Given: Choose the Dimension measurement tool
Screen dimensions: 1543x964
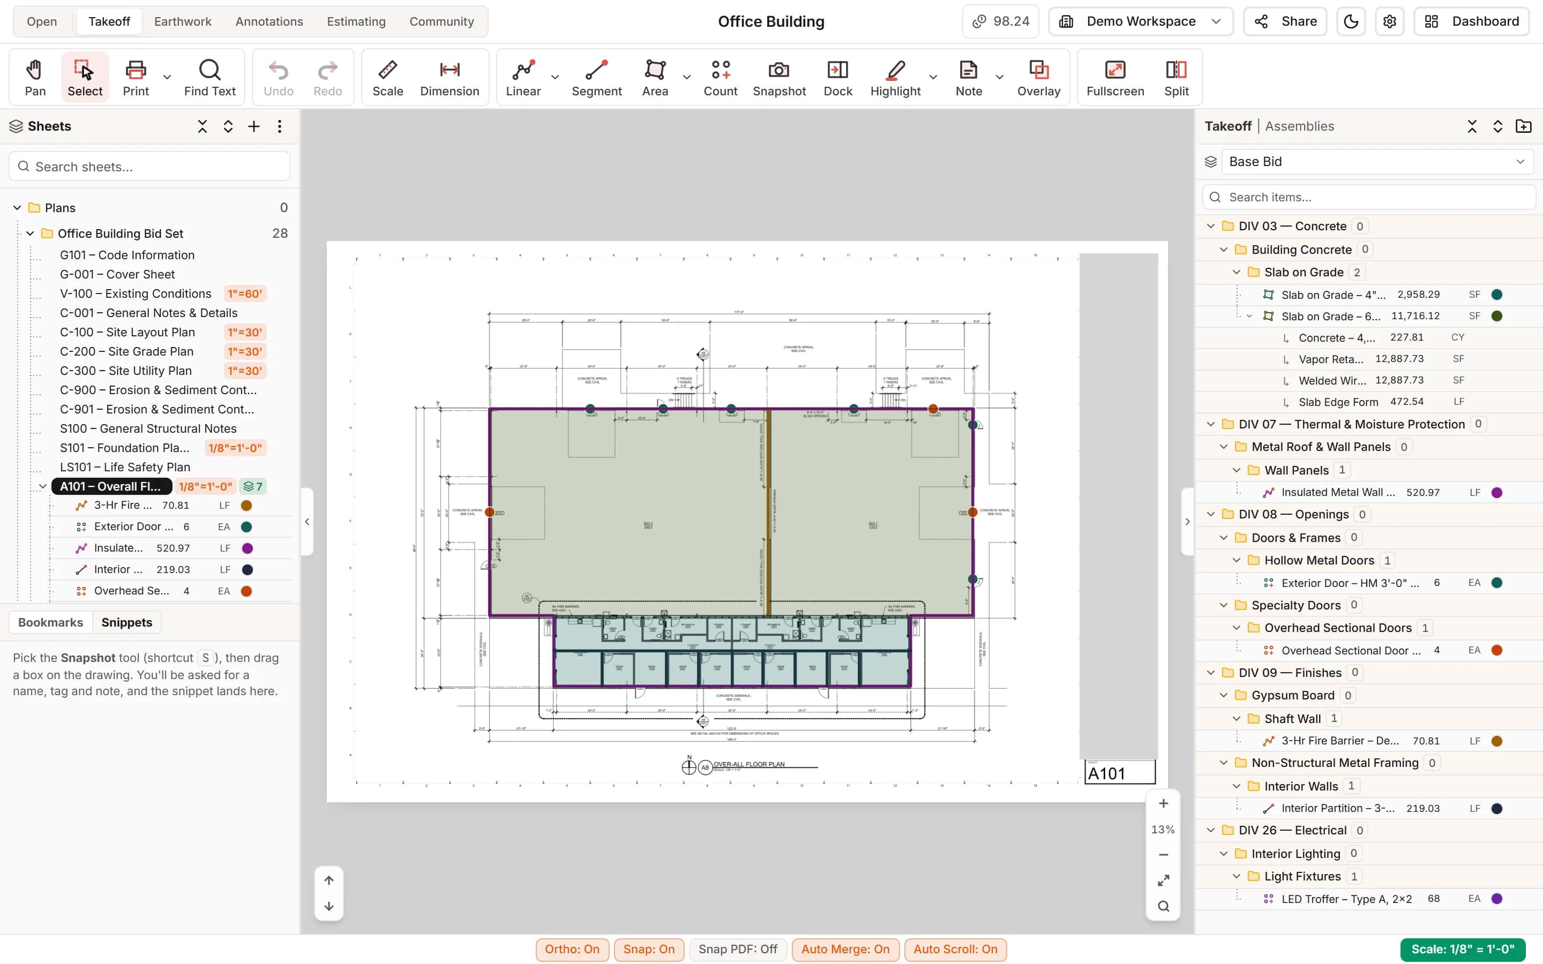Looking at the screenshot, I should (450, 78).
